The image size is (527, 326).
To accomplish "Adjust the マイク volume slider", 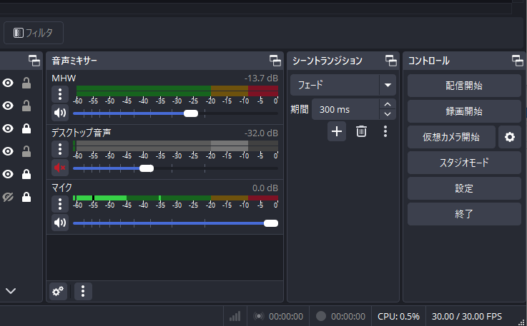I will 271,223.
